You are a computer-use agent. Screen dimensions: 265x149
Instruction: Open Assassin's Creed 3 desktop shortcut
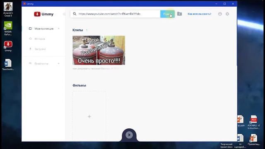click(8, 9)
